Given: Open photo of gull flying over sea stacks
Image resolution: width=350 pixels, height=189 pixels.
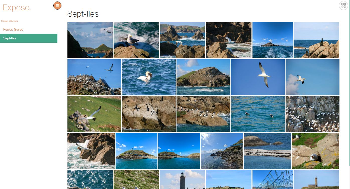Looking at the screenshot, I should [183, 40].
